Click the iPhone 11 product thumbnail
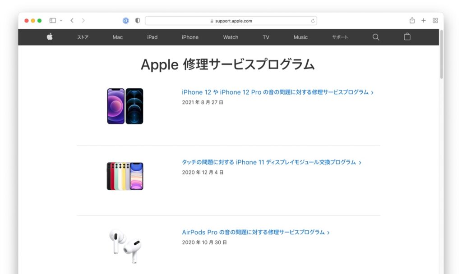Screen dimensions: 462x274 click(125, 176)
